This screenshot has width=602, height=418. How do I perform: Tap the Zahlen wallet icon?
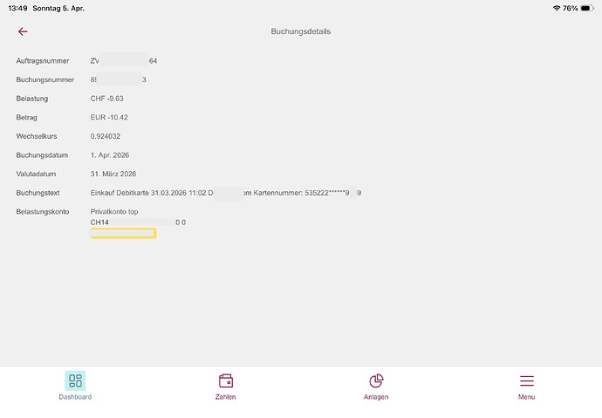coord(225,380)
